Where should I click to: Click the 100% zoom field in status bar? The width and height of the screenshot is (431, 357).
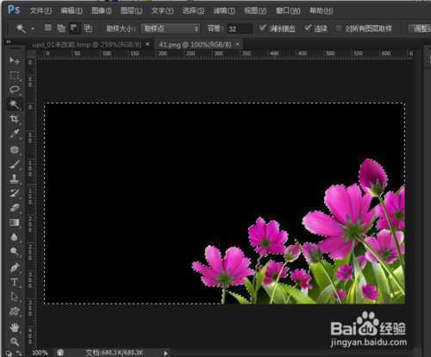(x=40, y=353)
